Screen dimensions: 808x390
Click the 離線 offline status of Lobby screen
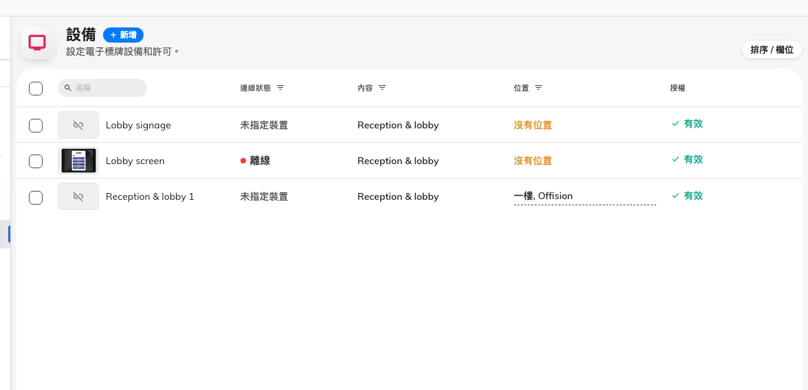[x=255, y=161]
